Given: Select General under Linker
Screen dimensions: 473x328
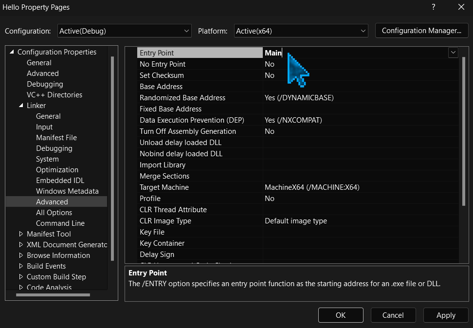Looking at the screenshot, I should [48, 116].
